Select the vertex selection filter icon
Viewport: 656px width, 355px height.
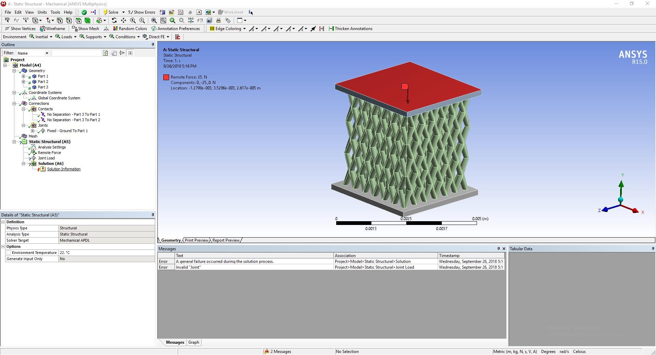[60, 20]
